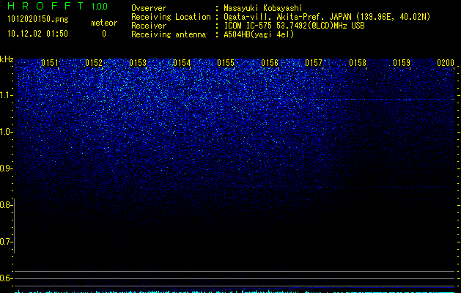Click the 0153 time marker

(138, 63)
